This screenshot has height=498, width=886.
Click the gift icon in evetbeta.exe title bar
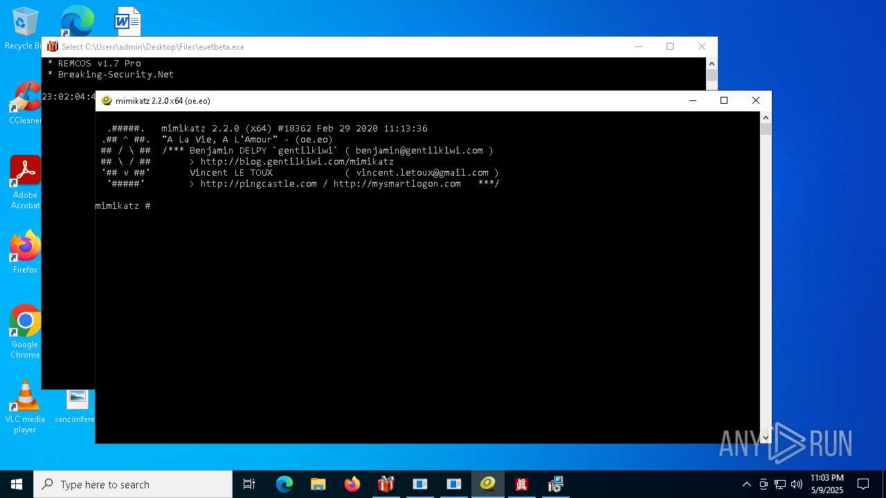pyautogui.click(x=53, y=46)
